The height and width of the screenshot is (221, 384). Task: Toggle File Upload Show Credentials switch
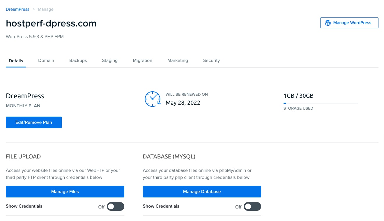click(x=116, y=206)
